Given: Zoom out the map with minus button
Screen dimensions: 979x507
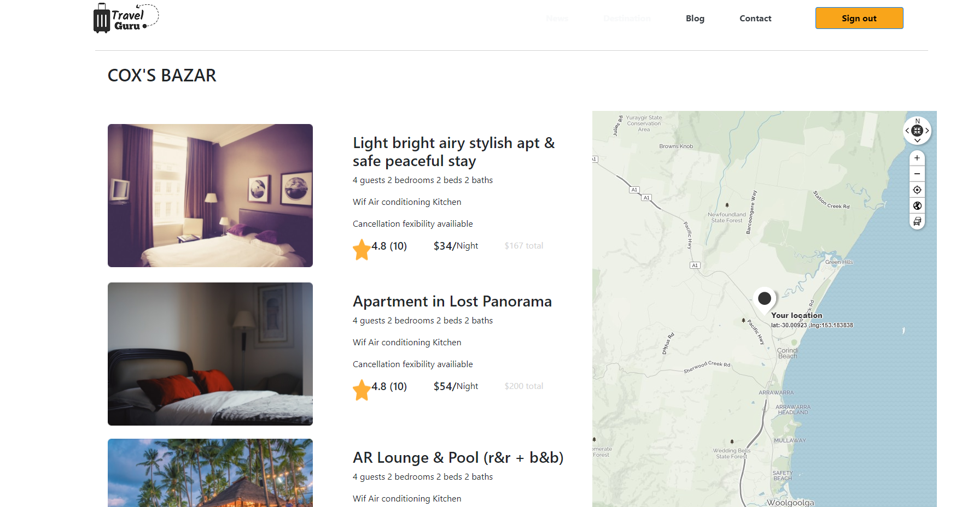Looking at the screenshot, I should [x=917, y=174].
